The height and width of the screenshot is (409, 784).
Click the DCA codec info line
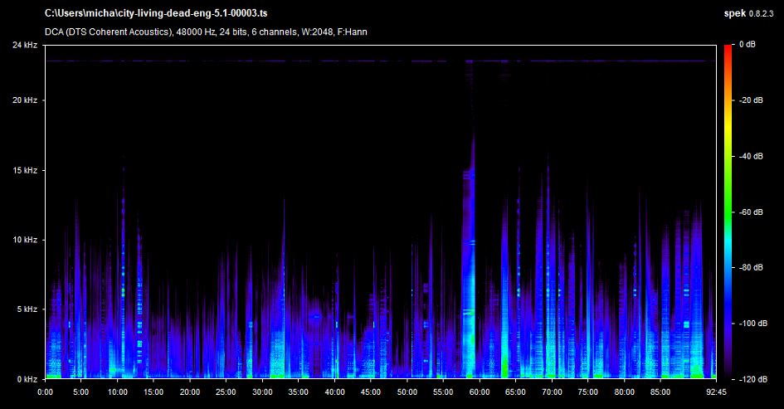(206, 32)
